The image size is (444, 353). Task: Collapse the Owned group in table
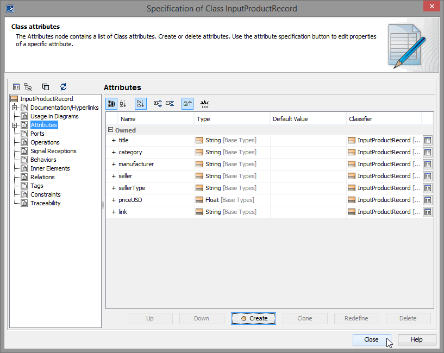[x=110, y=130]
